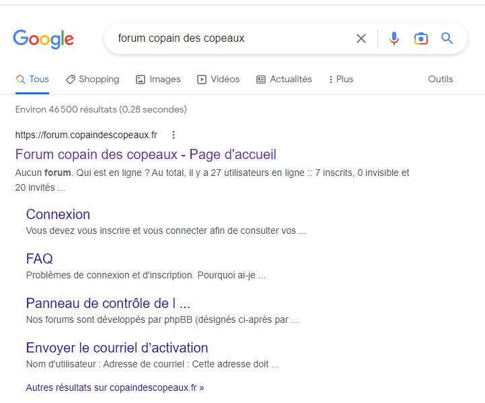
Task: Switch to the Shopping tab
Action: tap(92, 80)
